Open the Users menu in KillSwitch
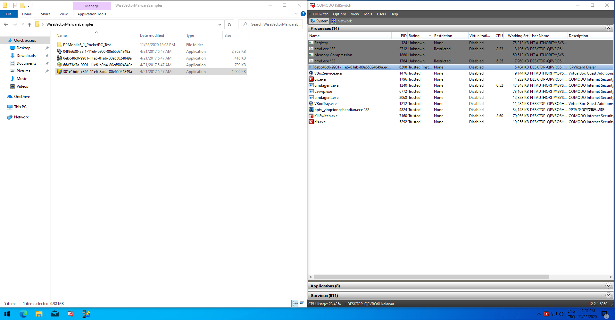Screen dimensions: 615x320 pos(381,14)
